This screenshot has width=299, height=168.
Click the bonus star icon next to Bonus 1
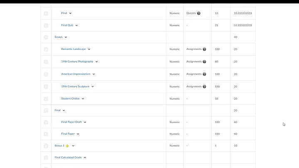[67, 146]
